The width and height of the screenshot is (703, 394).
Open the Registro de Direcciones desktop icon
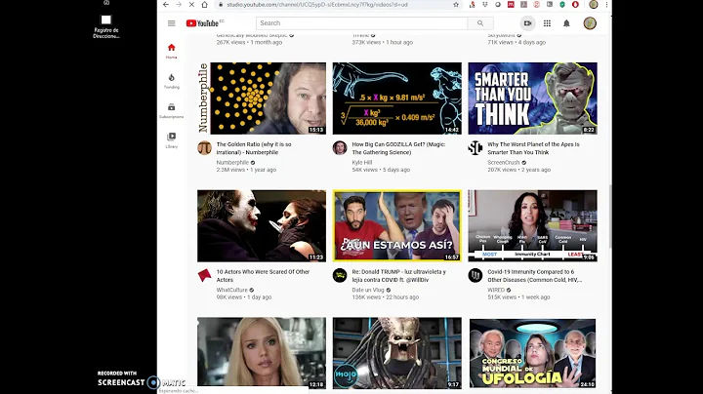[106, 26]
